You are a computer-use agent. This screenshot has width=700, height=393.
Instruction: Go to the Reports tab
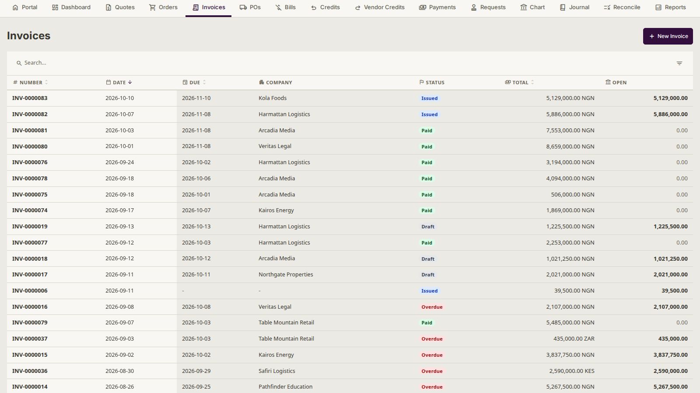tap(671, 7)
